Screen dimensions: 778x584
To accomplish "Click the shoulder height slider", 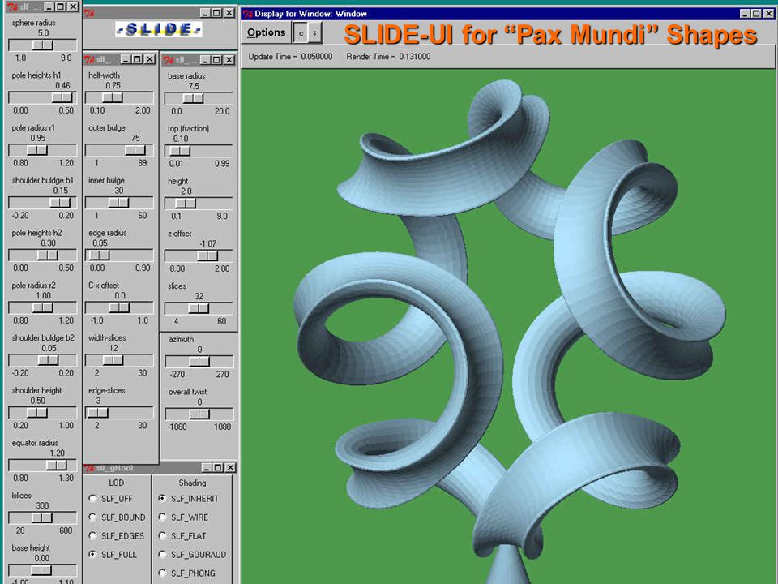I will (x=43, y=413).
